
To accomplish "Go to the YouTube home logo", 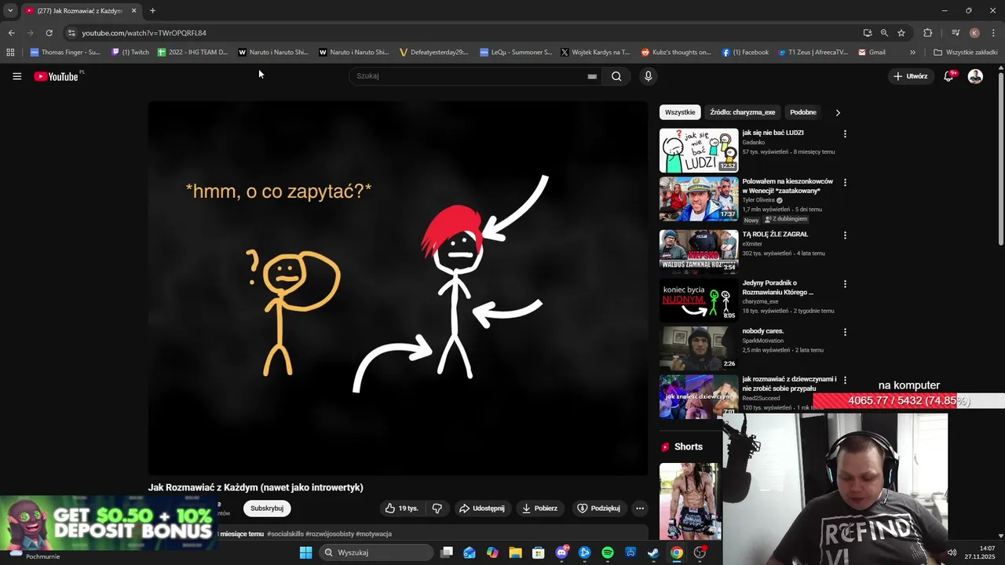I will tap(57, 76).
